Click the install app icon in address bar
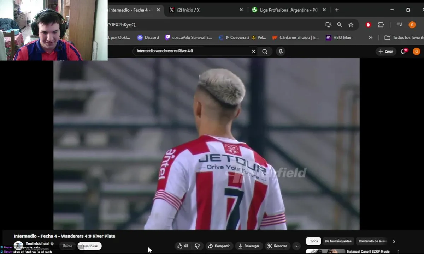This screenshot has height=254, width=424. click(x=328, y=25)
